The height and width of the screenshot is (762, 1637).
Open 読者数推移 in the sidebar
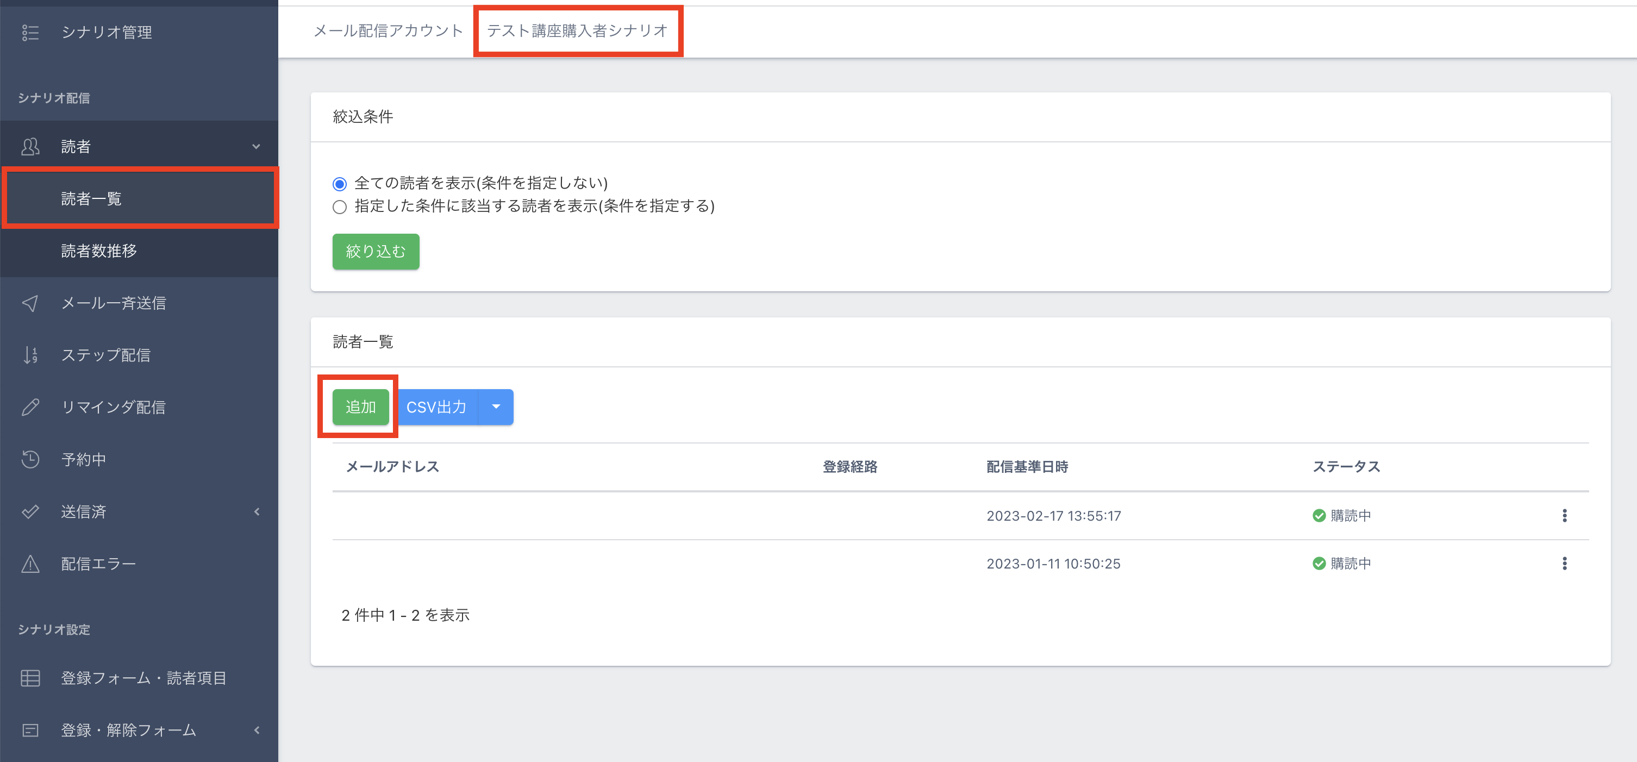pyautogui.click(x=98, y=251)
